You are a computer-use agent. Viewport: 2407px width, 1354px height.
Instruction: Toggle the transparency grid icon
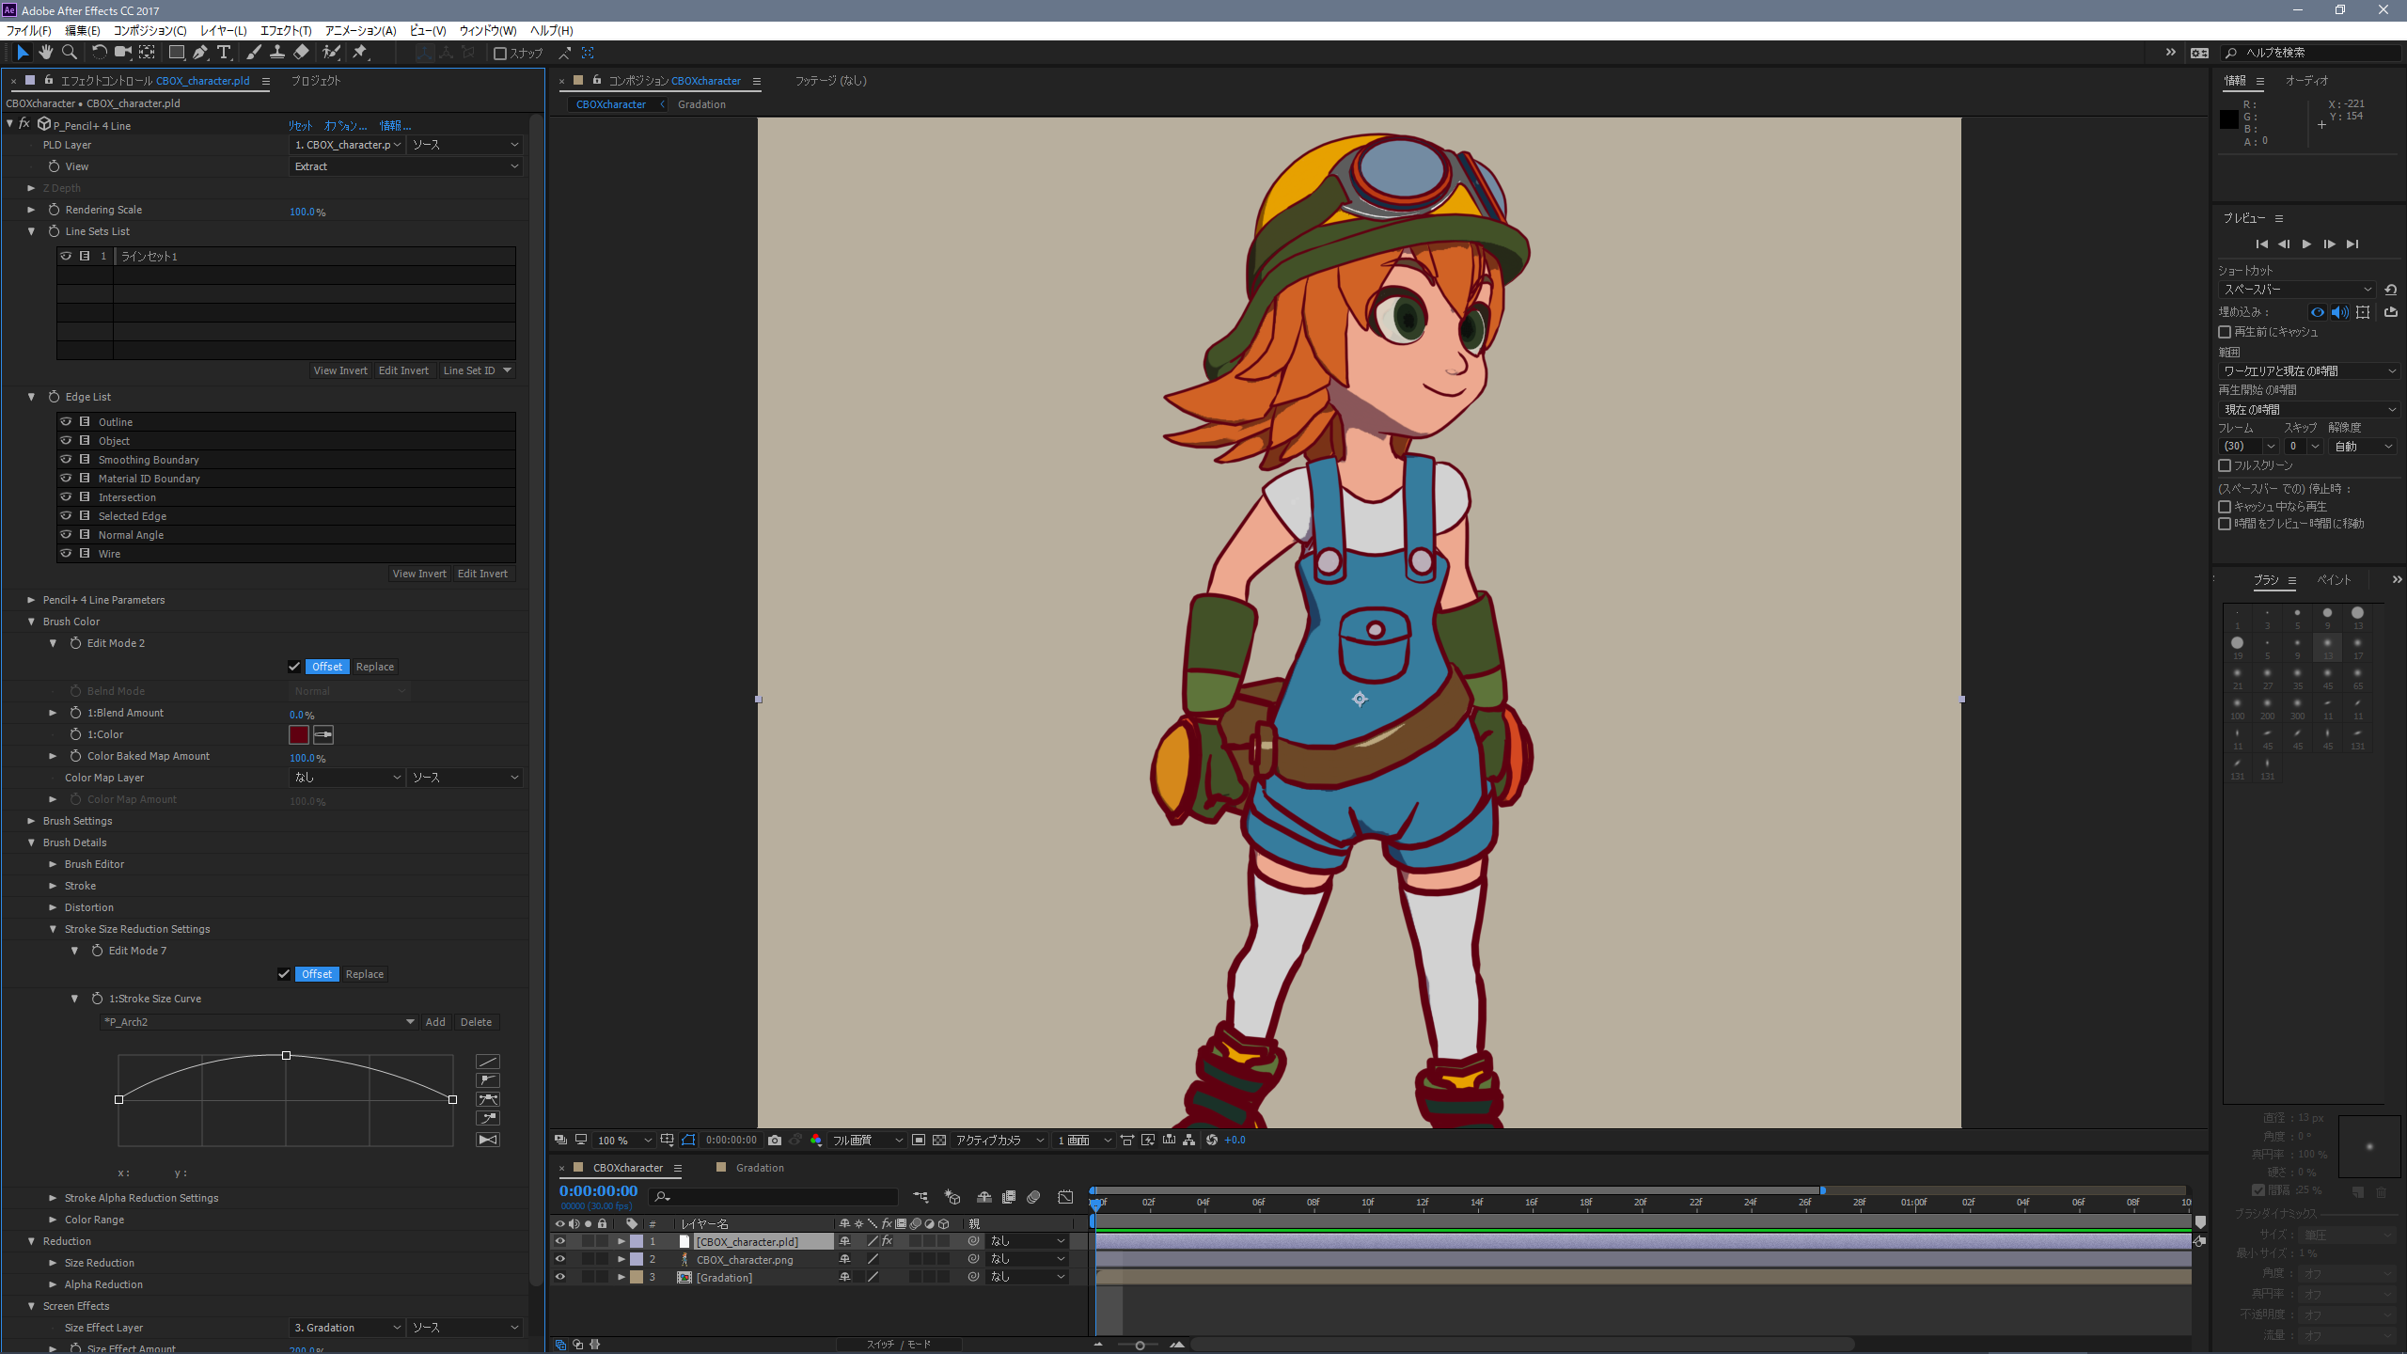coord(938,1141)
